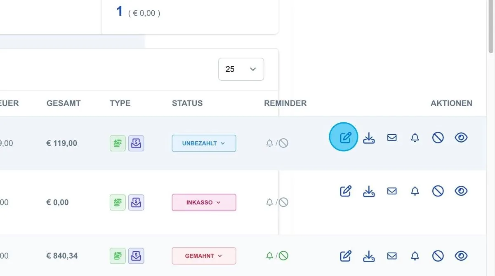
Task: Click the Reminder column header
Action: click(x=285, y=103)
